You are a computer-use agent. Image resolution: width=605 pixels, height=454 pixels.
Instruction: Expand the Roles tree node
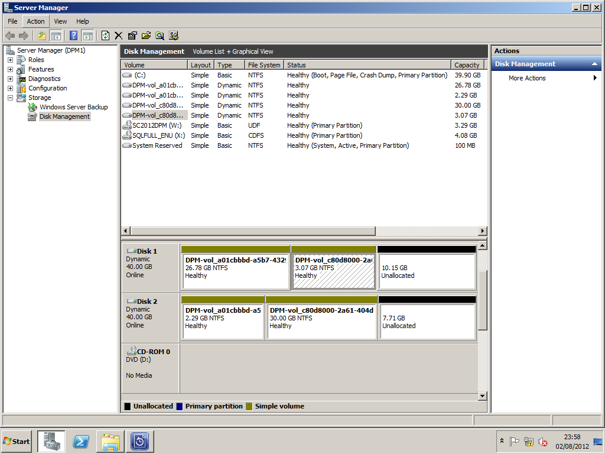click(x=11, y=60)
